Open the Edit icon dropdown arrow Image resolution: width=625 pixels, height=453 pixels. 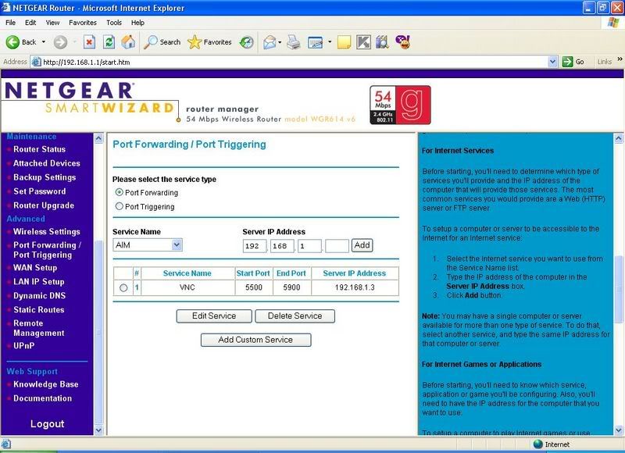pyautogui.click(x=330, y=42)
